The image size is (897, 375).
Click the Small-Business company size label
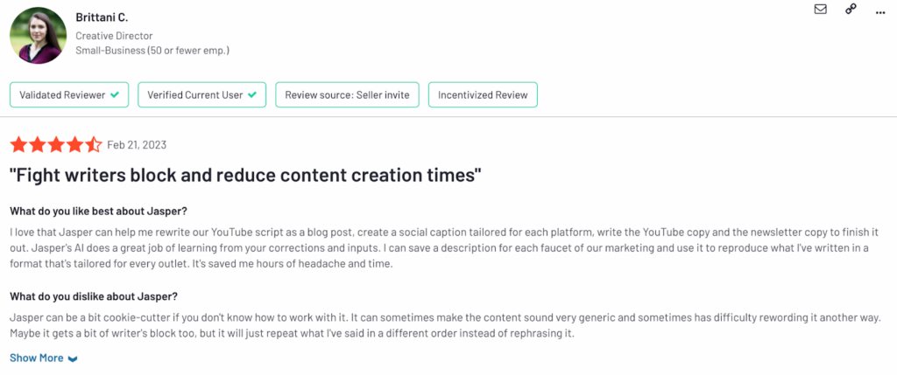coord(152,50)
